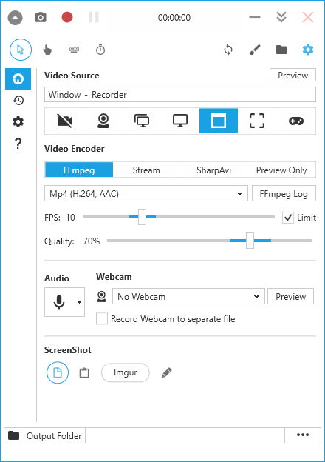Viewport: 325px width, 462px height.
Task: Click the Output Folder button
Action: point(45,436)
